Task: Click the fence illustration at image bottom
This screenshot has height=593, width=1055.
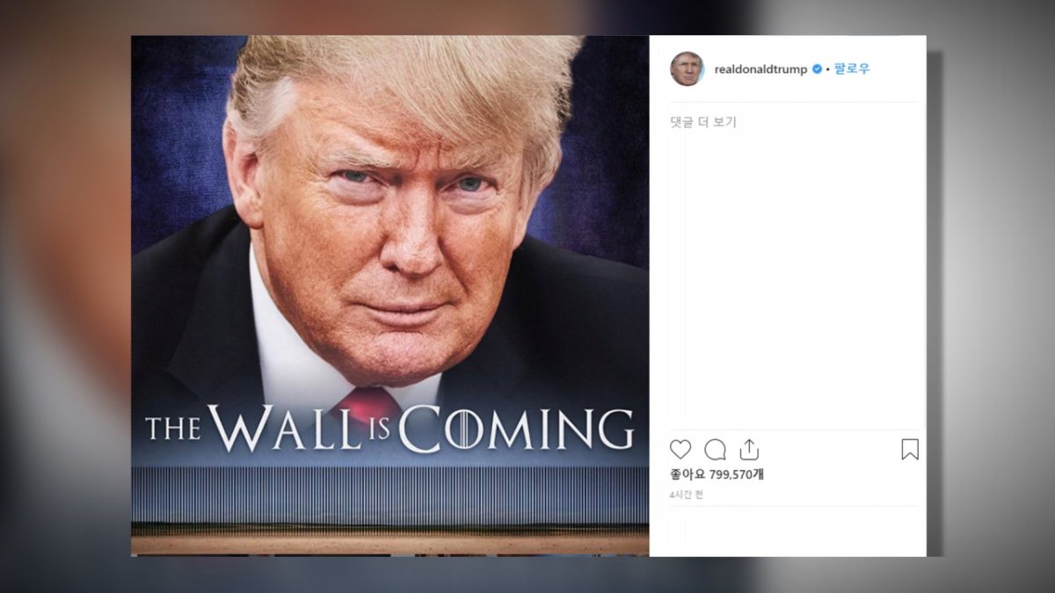Action: 389,495
